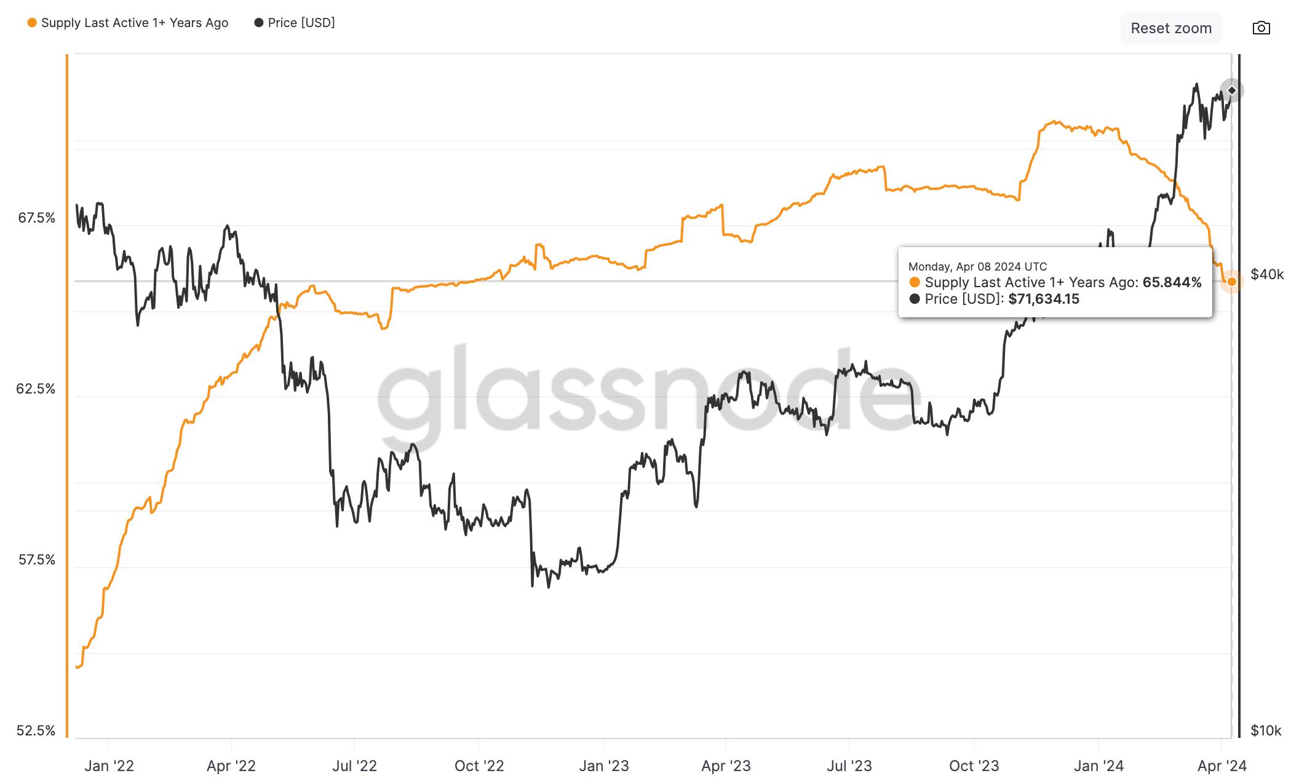The width and height of the screenshot is (1299, 784).
Task: Click the camera screenshot icon
Action: (1260, 28)
